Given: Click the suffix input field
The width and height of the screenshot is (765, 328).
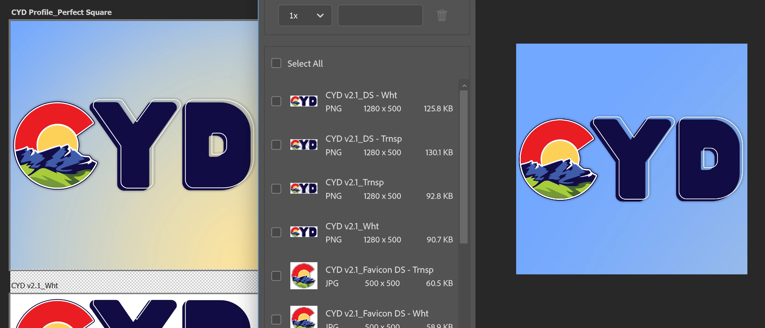Looking at the screenshot, I should [x=380, y=15].
